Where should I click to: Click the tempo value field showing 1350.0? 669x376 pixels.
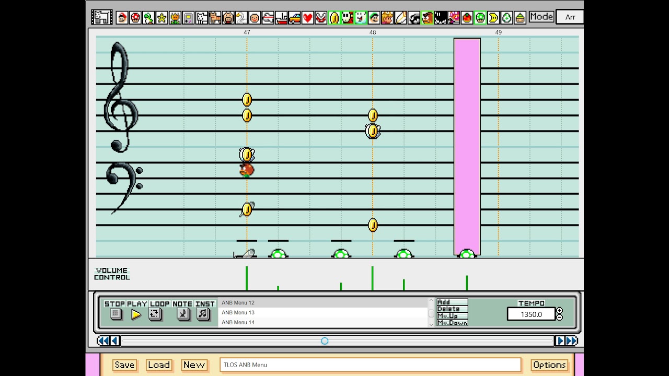point(531,314)
